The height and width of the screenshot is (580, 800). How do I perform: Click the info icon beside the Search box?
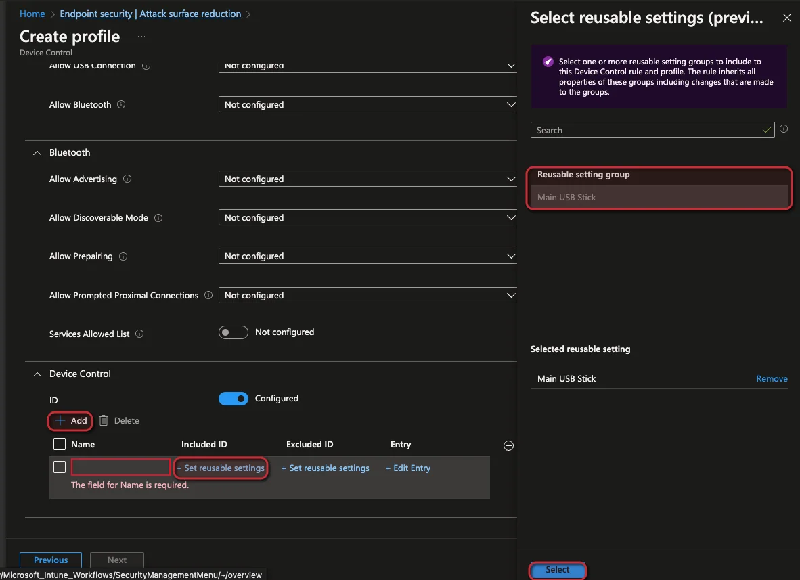tap(784, 129)
